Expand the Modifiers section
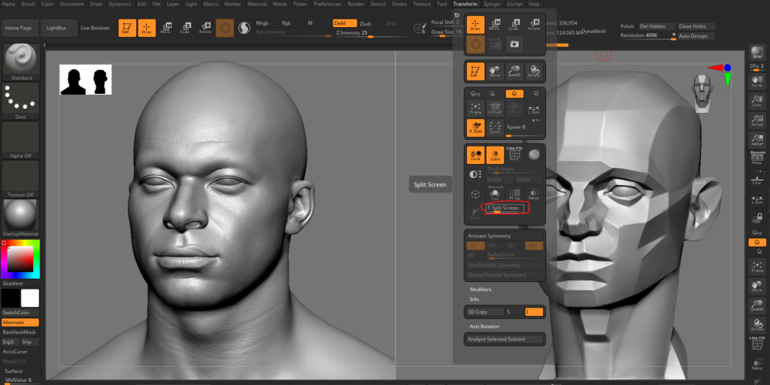This screenshot has height=385, width=770. click(480, 290)
